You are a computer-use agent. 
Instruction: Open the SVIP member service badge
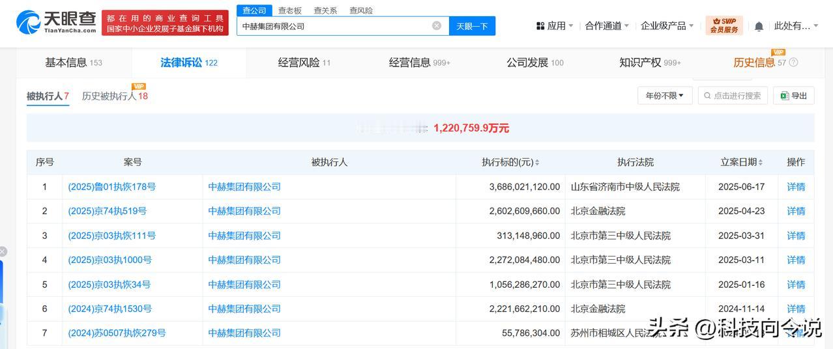pyautogui.click(x=724, y=25)
